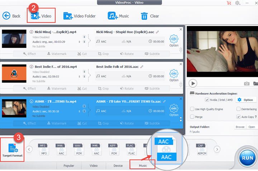This screenshot has height=171, width=258.
Task: Open snapshot folder icon beside camera
Action: click(256, 83)
